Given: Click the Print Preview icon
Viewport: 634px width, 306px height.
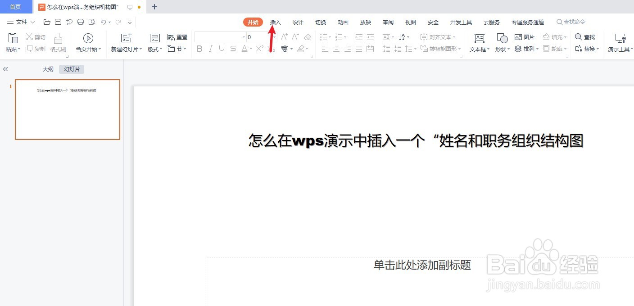Looking at the screenshot, I should [x=92, y=22].
